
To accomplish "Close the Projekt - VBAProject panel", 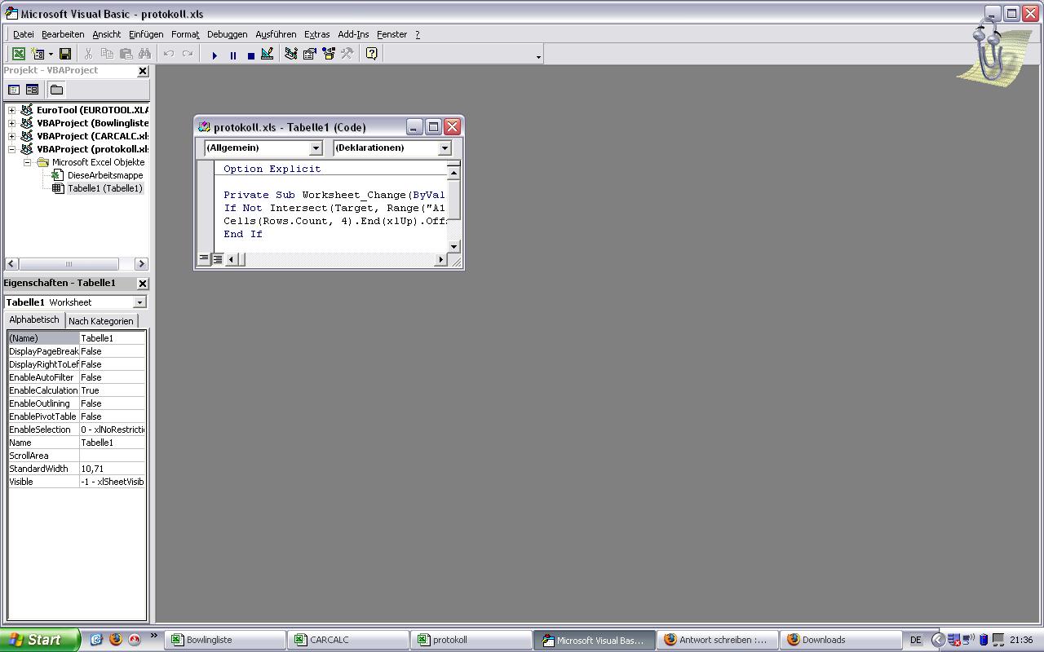I will point(143,71).
